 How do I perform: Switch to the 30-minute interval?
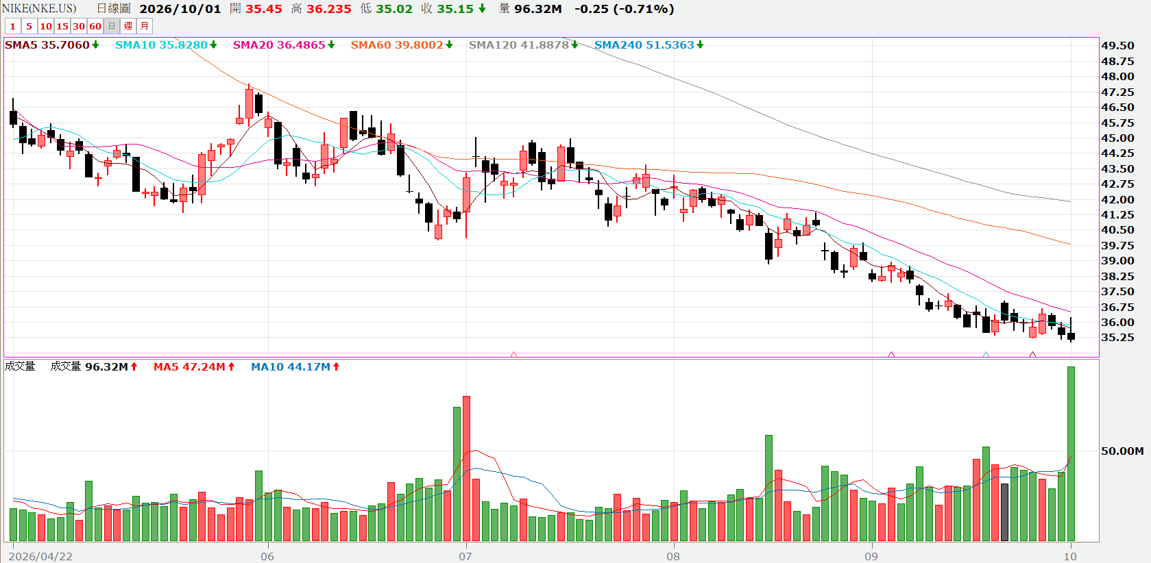(x=79, y=26)
